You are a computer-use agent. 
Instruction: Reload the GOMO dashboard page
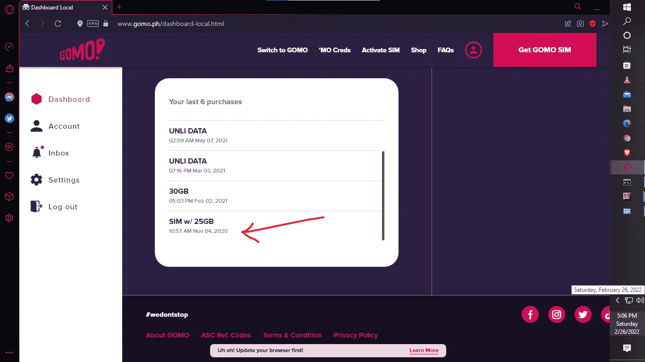coord(58,24)
